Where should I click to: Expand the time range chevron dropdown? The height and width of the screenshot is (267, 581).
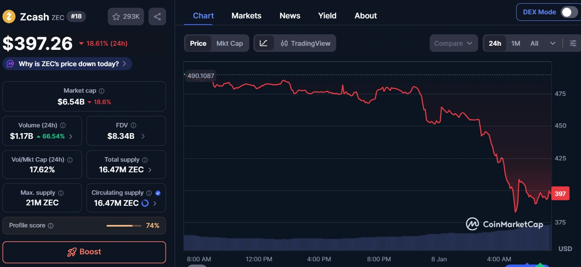pos(553,43)
